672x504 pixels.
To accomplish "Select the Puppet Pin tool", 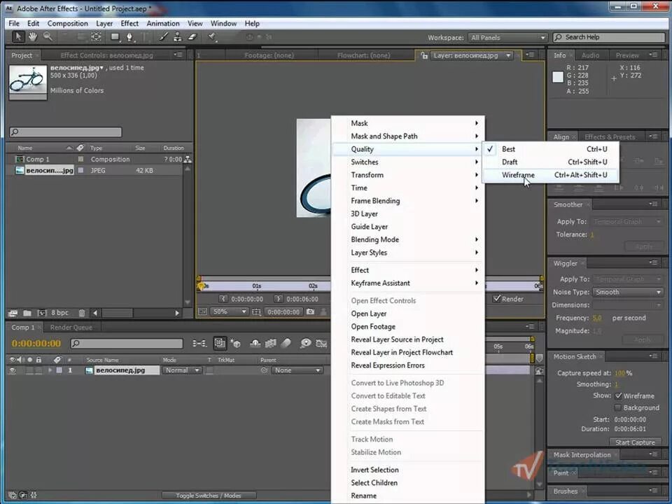I will tap(212, 37).
